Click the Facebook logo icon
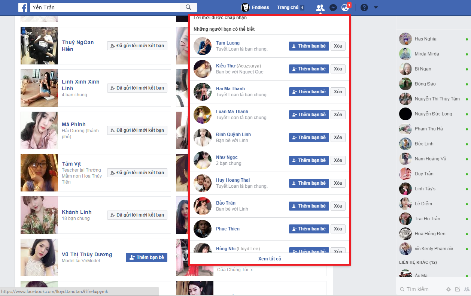Image resolution: width=471 pixels, height=296 pixels. pyautogui.click(x=22, y=7)
